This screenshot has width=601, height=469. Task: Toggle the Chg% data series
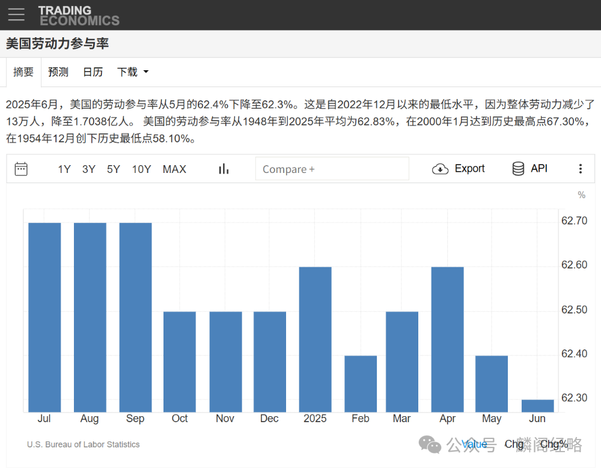(554, 444)
